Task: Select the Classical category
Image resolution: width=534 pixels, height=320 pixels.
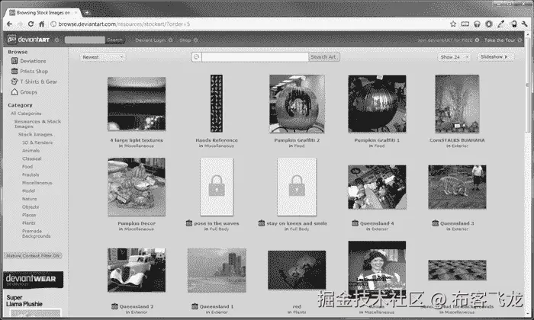Action: point(32,158)
